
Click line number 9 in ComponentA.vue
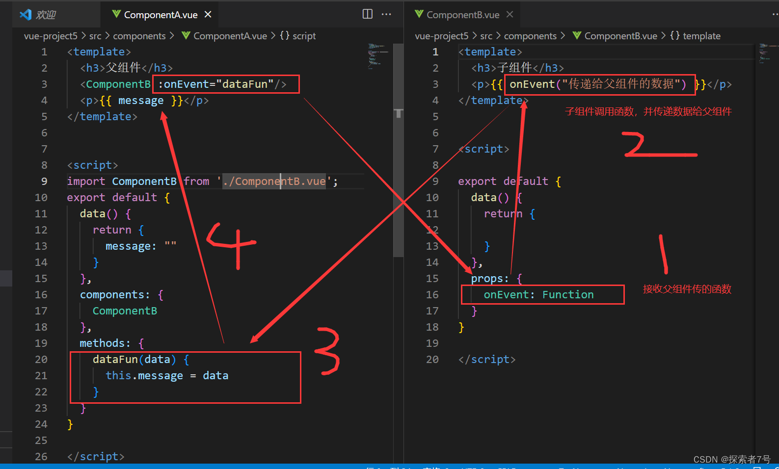point(44,182)
